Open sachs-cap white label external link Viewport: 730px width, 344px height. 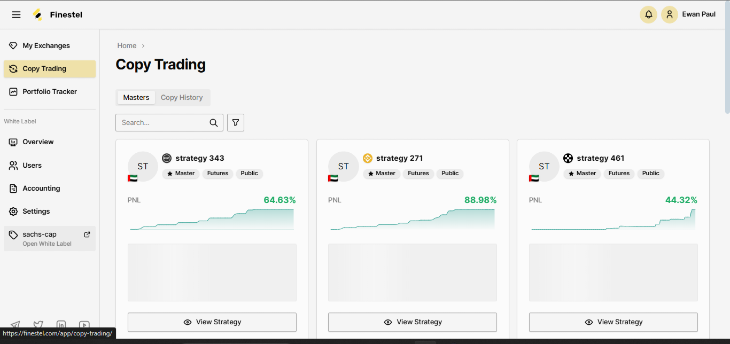coord(87,234)
